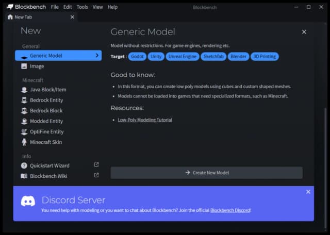Viewport: 330px width, 235px height.
Task: Select the Java Block/Item format
Action: tap(58, 90)
